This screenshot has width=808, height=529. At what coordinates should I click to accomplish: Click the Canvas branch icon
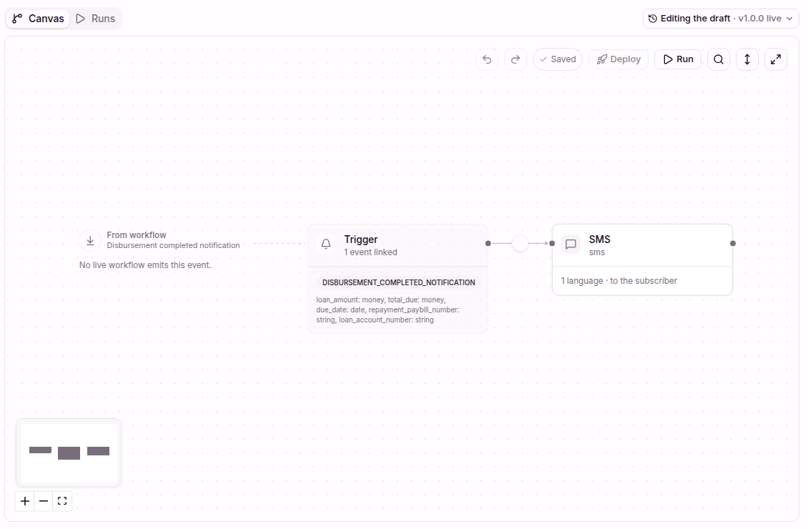(x=17, y=19)
